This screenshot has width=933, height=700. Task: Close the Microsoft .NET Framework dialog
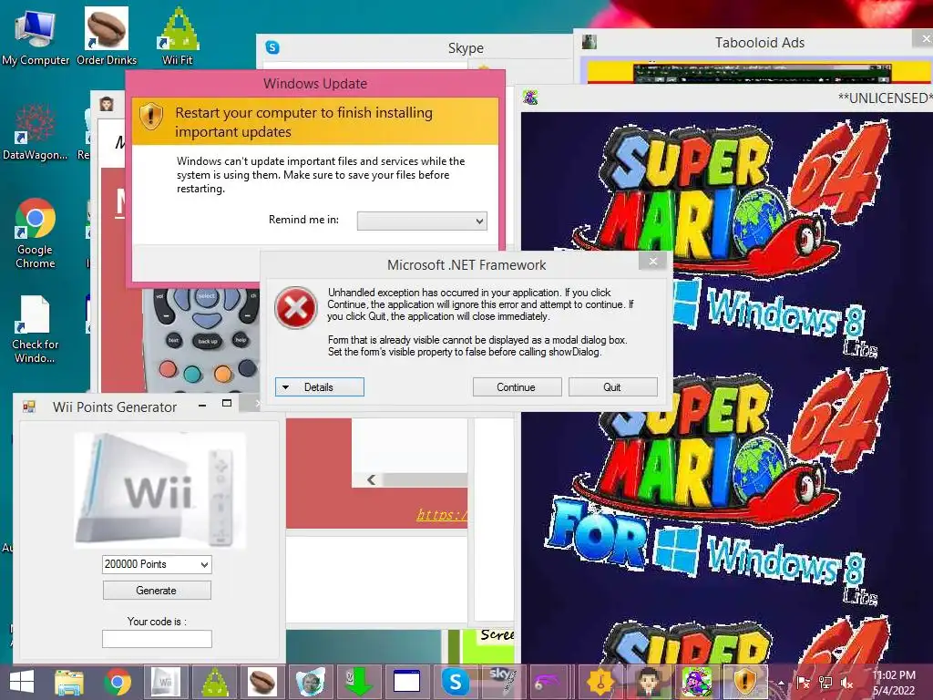652,261
